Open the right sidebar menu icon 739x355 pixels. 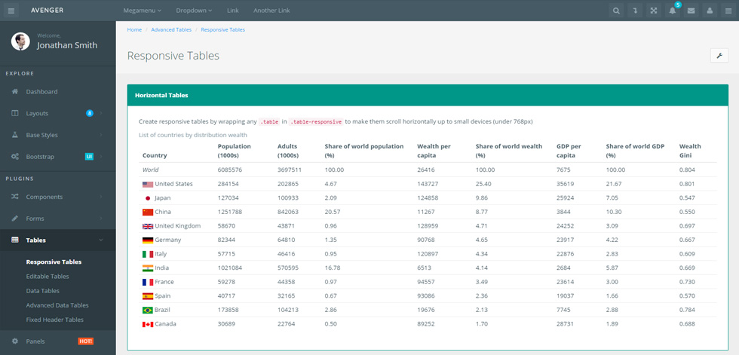[728, 11]
